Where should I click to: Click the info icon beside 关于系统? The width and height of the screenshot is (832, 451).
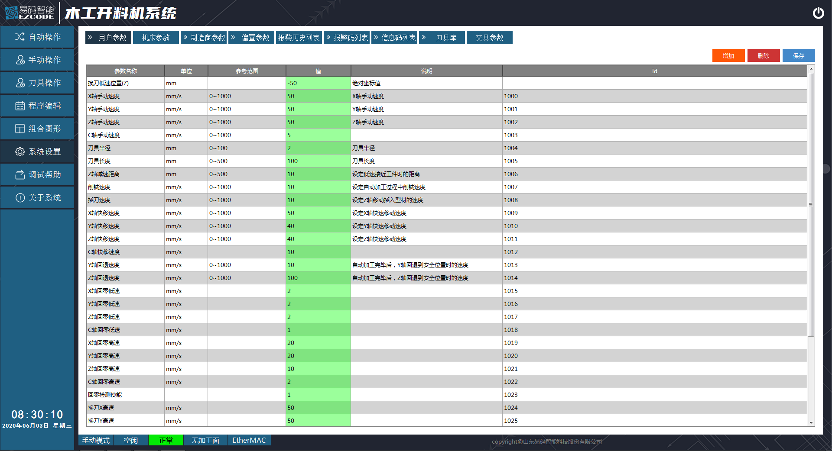(20, 197)
